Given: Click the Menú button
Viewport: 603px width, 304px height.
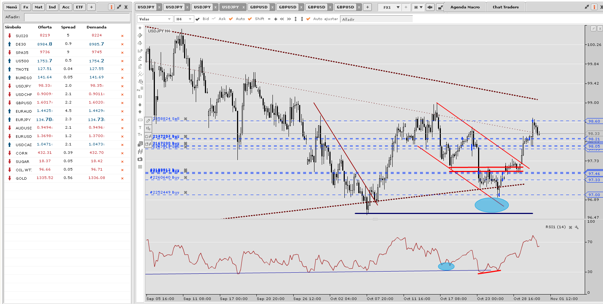Looking at the screenshot, I should [11, 7].
